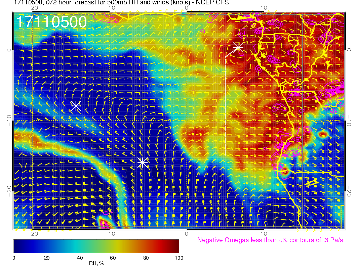The image size is (355, 274).
Task: Click the large white 17110500 timestamp overlay
Action: (52, 22)
